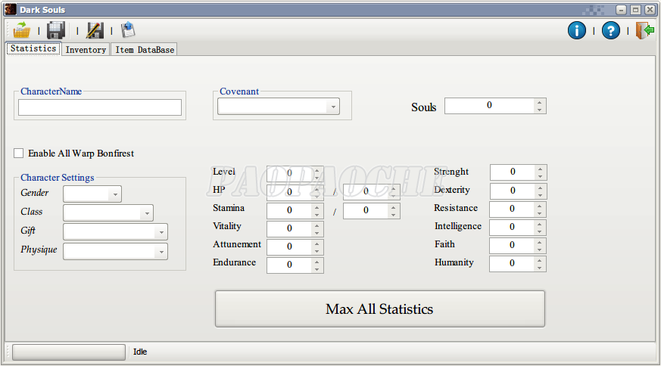
Task: Increase the Intelligence stepper
Action: (x=540, y=223)
